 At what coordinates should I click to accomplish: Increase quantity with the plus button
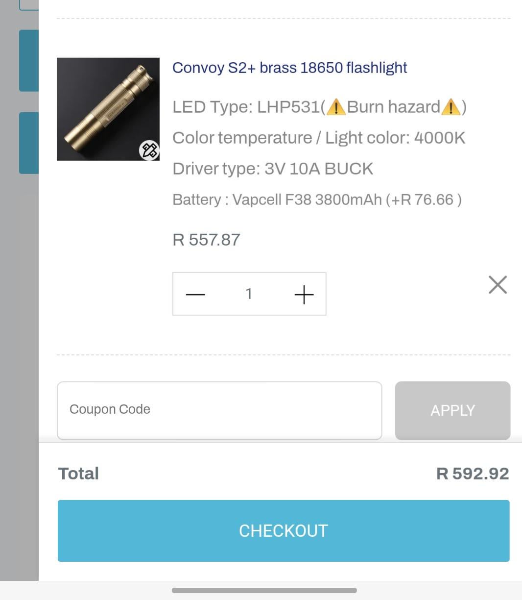point(304,294)
